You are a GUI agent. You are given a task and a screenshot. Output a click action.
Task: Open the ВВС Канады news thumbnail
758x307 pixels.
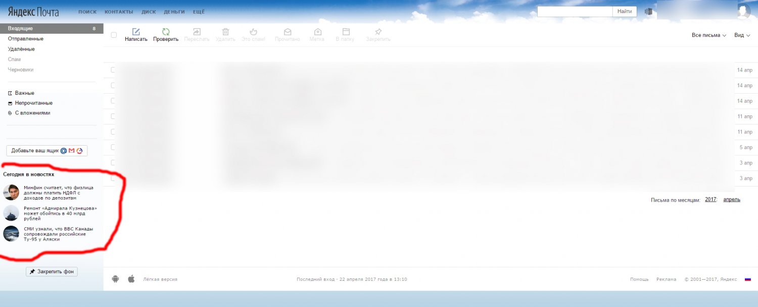click(11, 233)
